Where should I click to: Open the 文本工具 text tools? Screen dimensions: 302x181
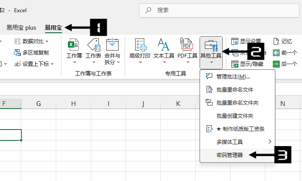click(164, 51)
